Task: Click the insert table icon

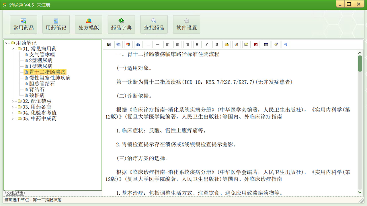Action: (x=266, y=44)
